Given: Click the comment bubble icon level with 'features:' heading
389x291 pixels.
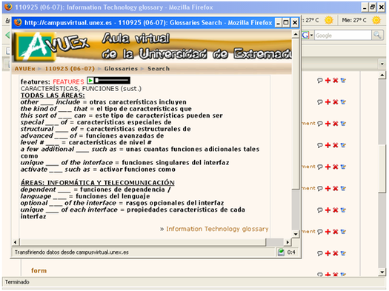Looking at the screenshot, I should [320, 80].
